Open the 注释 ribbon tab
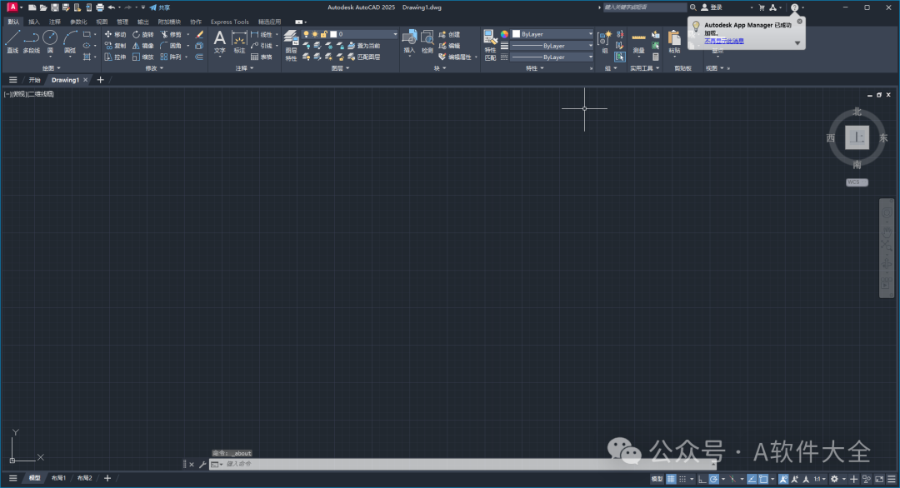The height and width of the screenshot is (488, 900). click(x=54, y=22)
